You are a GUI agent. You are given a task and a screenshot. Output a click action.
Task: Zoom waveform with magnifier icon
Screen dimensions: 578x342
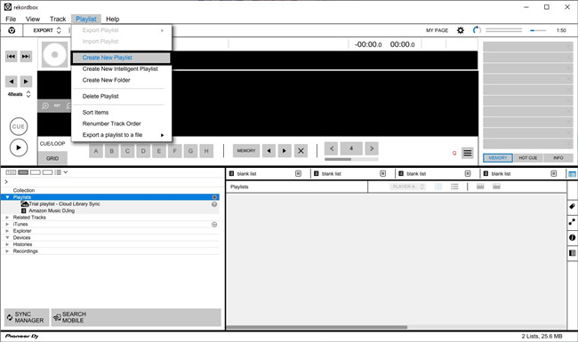(x=45, y=106)
